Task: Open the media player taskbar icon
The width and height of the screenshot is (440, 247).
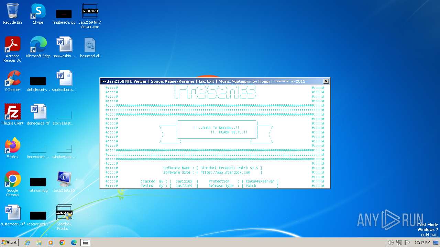Action: (51, 243)
